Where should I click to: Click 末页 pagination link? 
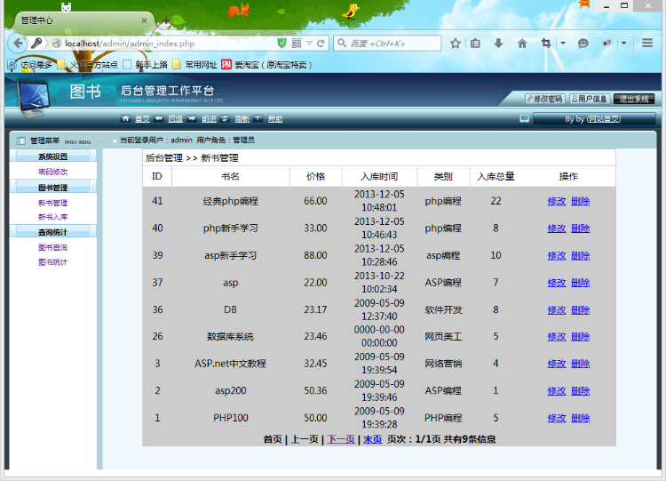(x=372, y=439)
